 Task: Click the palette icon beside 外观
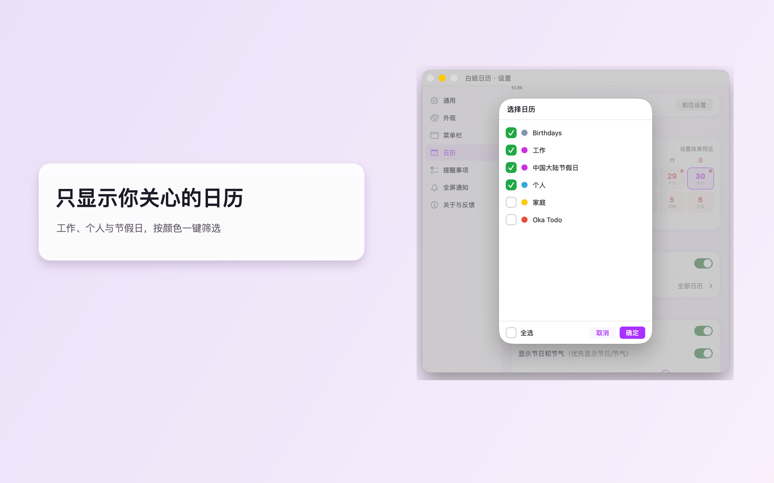tap(434, 118)
